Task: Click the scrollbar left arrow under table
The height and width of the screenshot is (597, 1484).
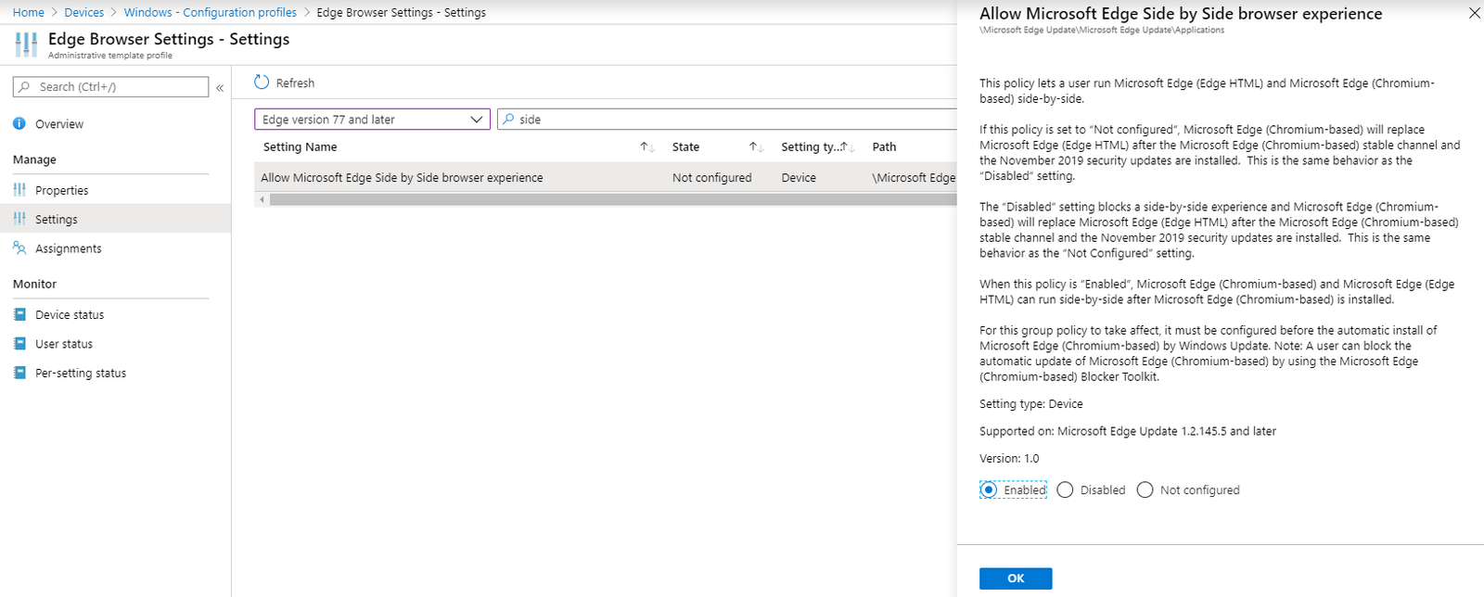Action: tap(262, 199)
